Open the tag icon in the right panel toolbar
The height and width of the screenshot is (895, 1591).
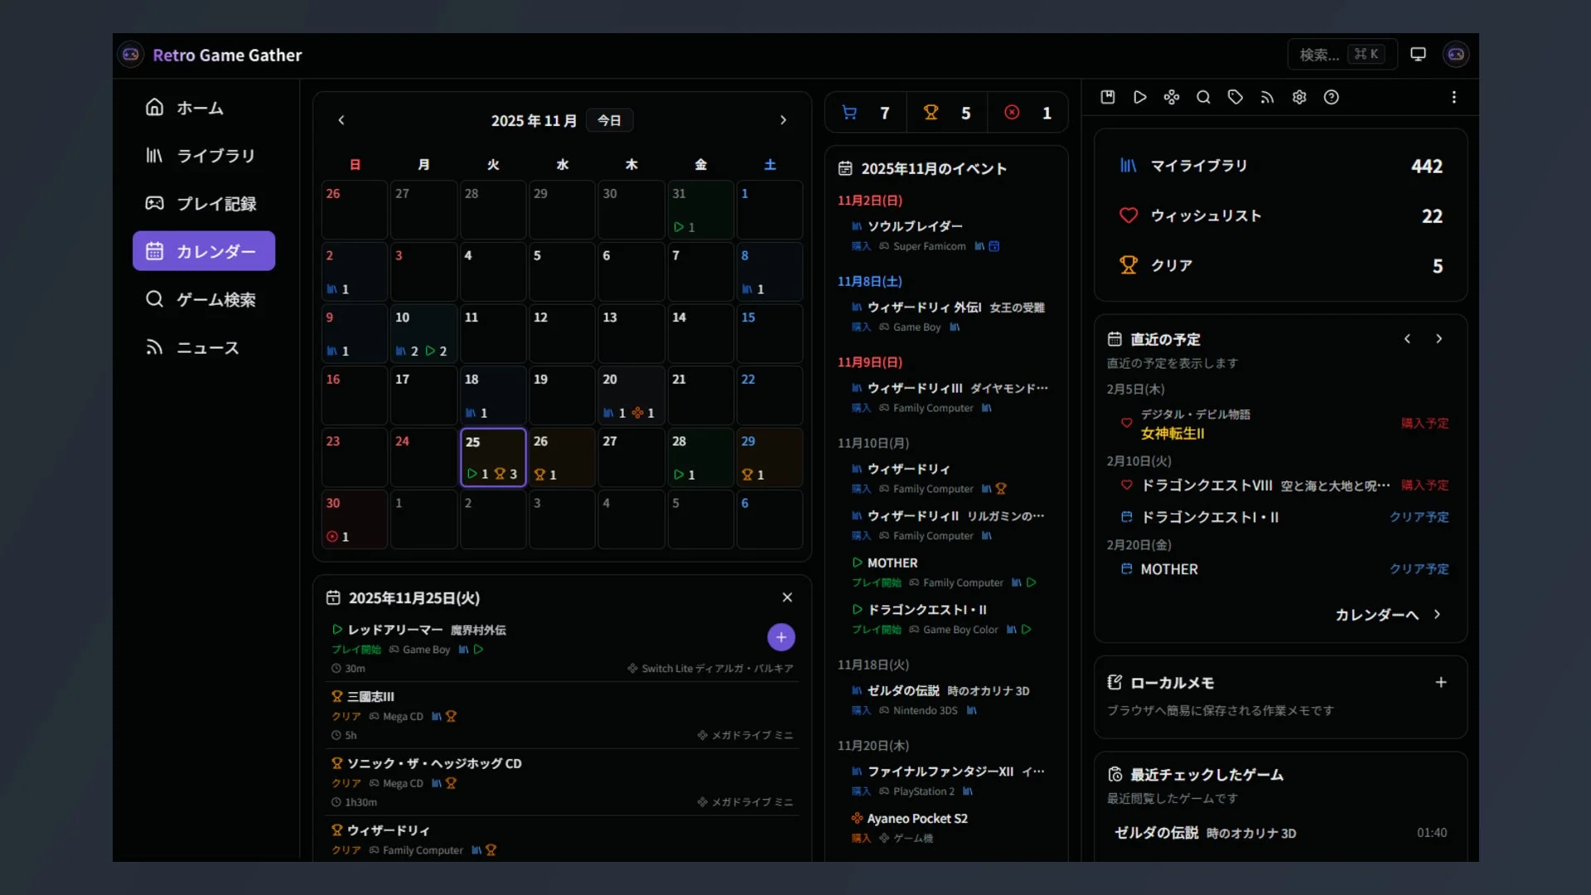pyautogui.click(x=1235, y=97)
